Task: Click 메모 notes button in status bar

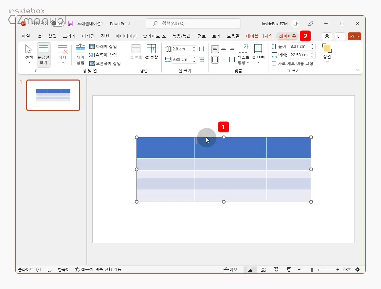Action: (230, 270)
